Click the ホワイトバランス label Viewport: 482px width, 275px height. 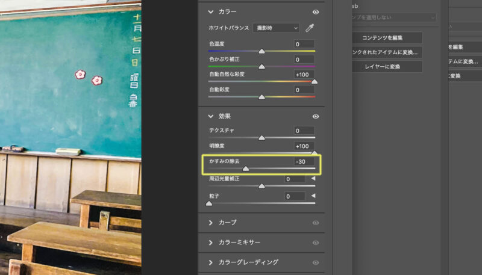click(229, 28)
